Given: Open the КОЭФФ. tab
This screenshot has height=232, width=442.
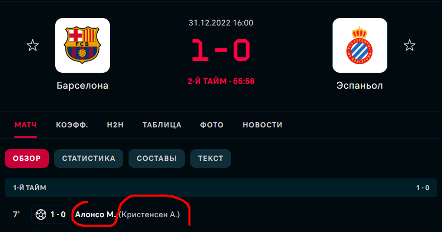Looking at the screenshot, I should pos(72,125).
